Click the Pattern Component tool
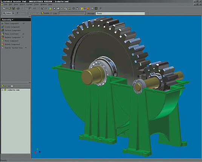This screenshot has width=202, height=162. (x=11, y=31)
